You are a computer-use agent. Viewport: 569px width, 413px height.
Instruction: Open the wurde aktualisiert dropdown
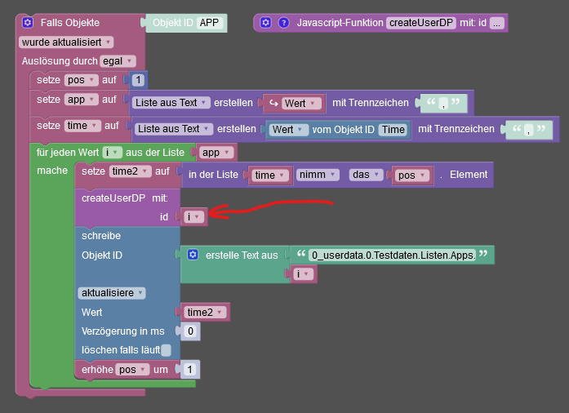tap(66, 42)
